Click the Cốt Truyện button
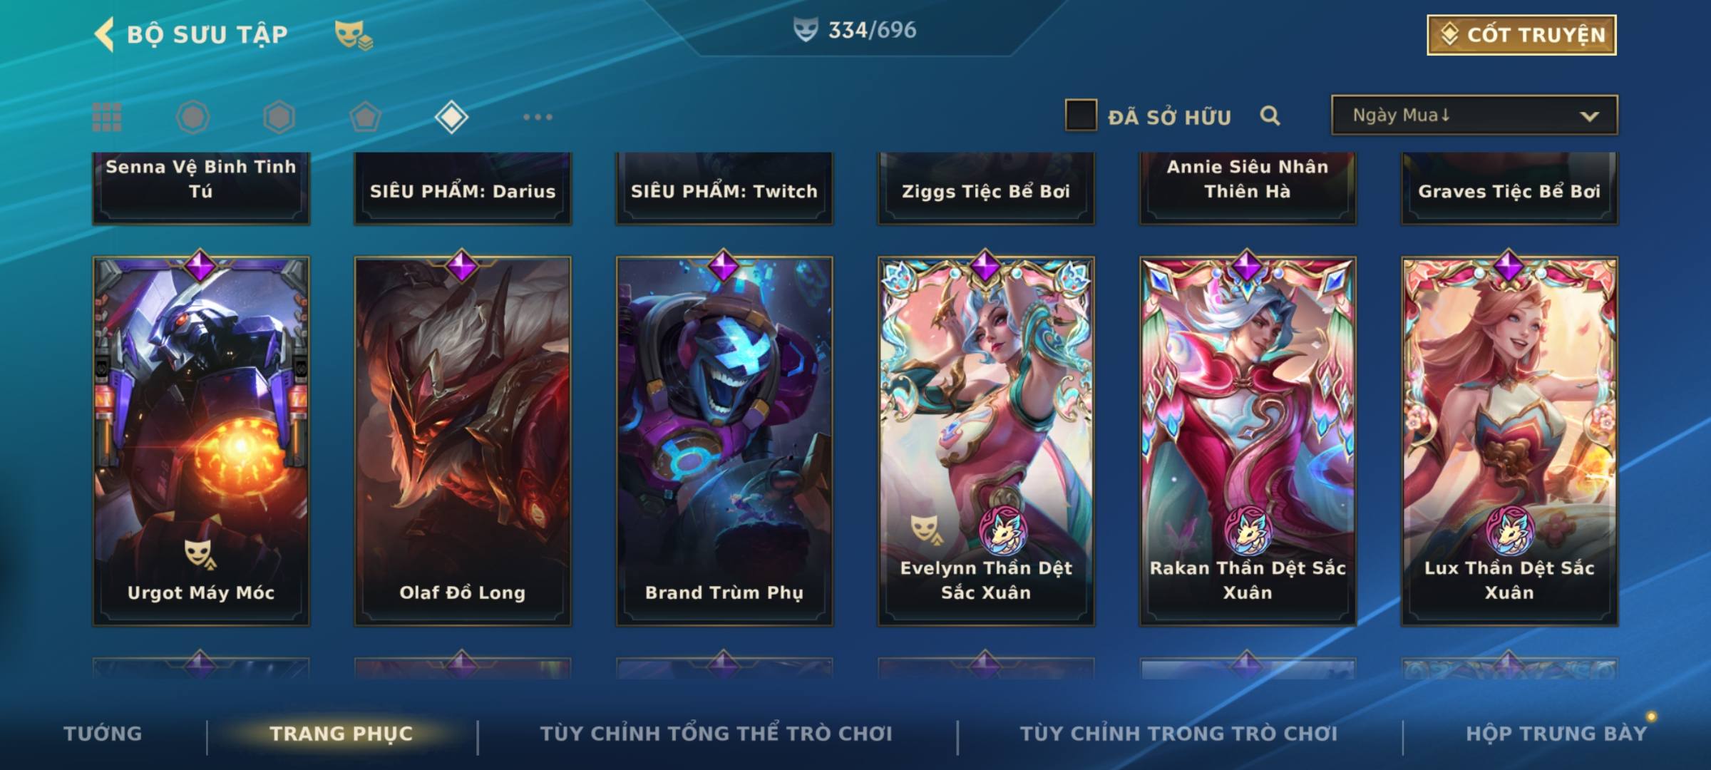 pos(1521,35)
